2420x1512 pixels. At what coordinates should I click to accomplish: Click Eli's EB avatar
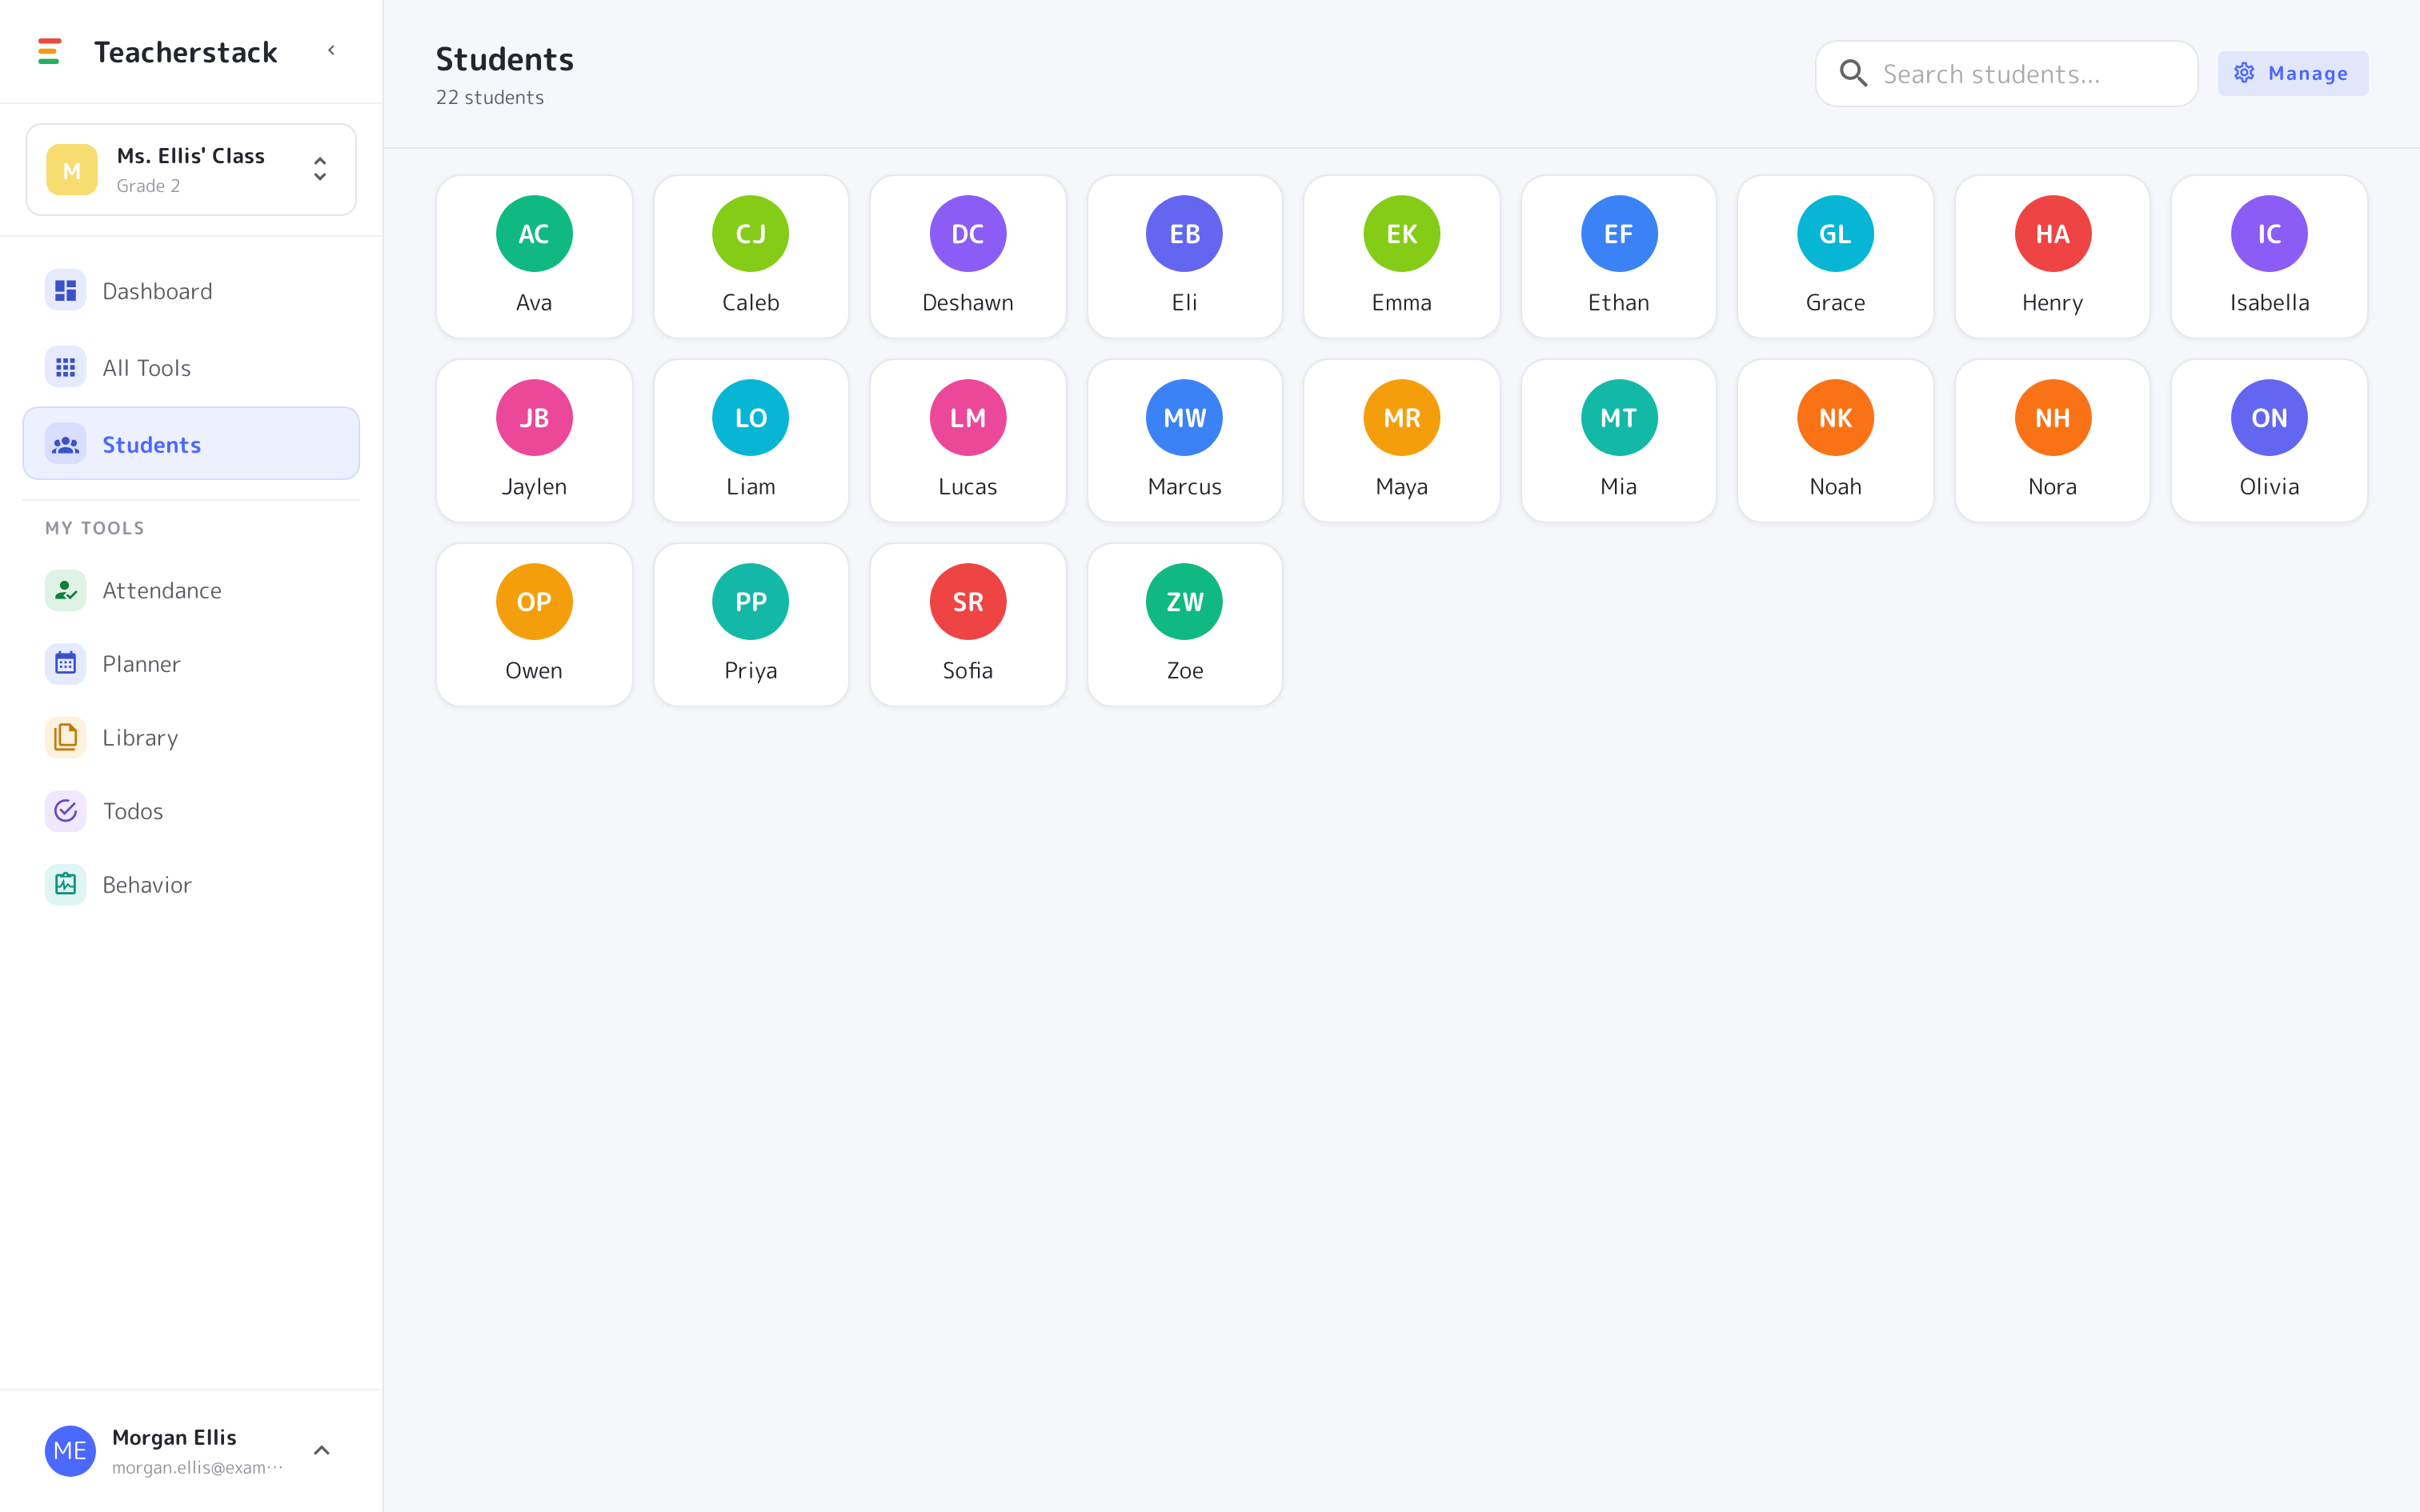[x=1184, y=234]
